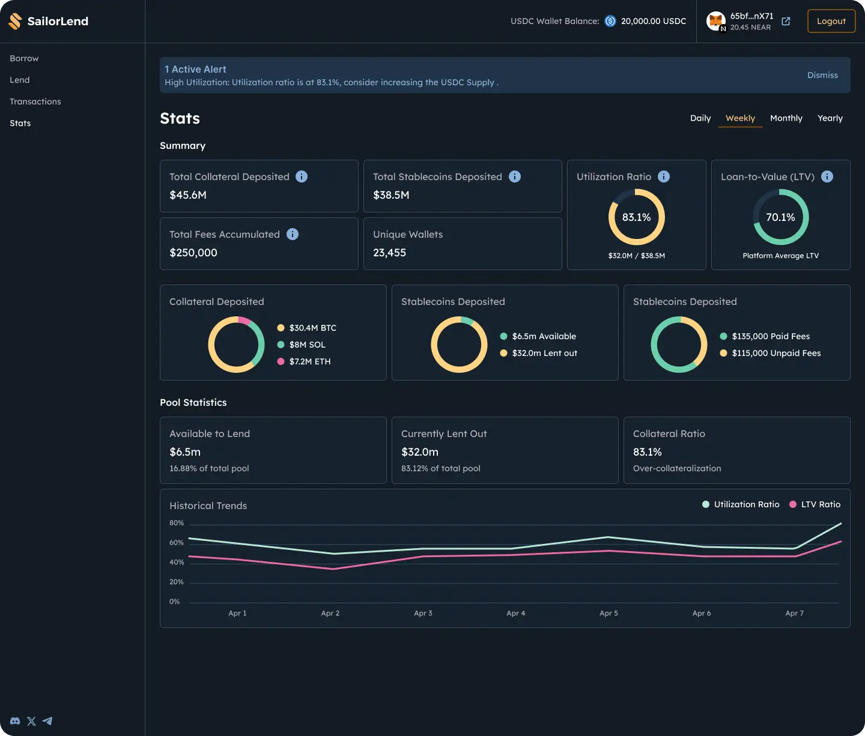Click info icon next to Total Stablecoins Deposited
865x736 pixels.
[x=515, y=176]
